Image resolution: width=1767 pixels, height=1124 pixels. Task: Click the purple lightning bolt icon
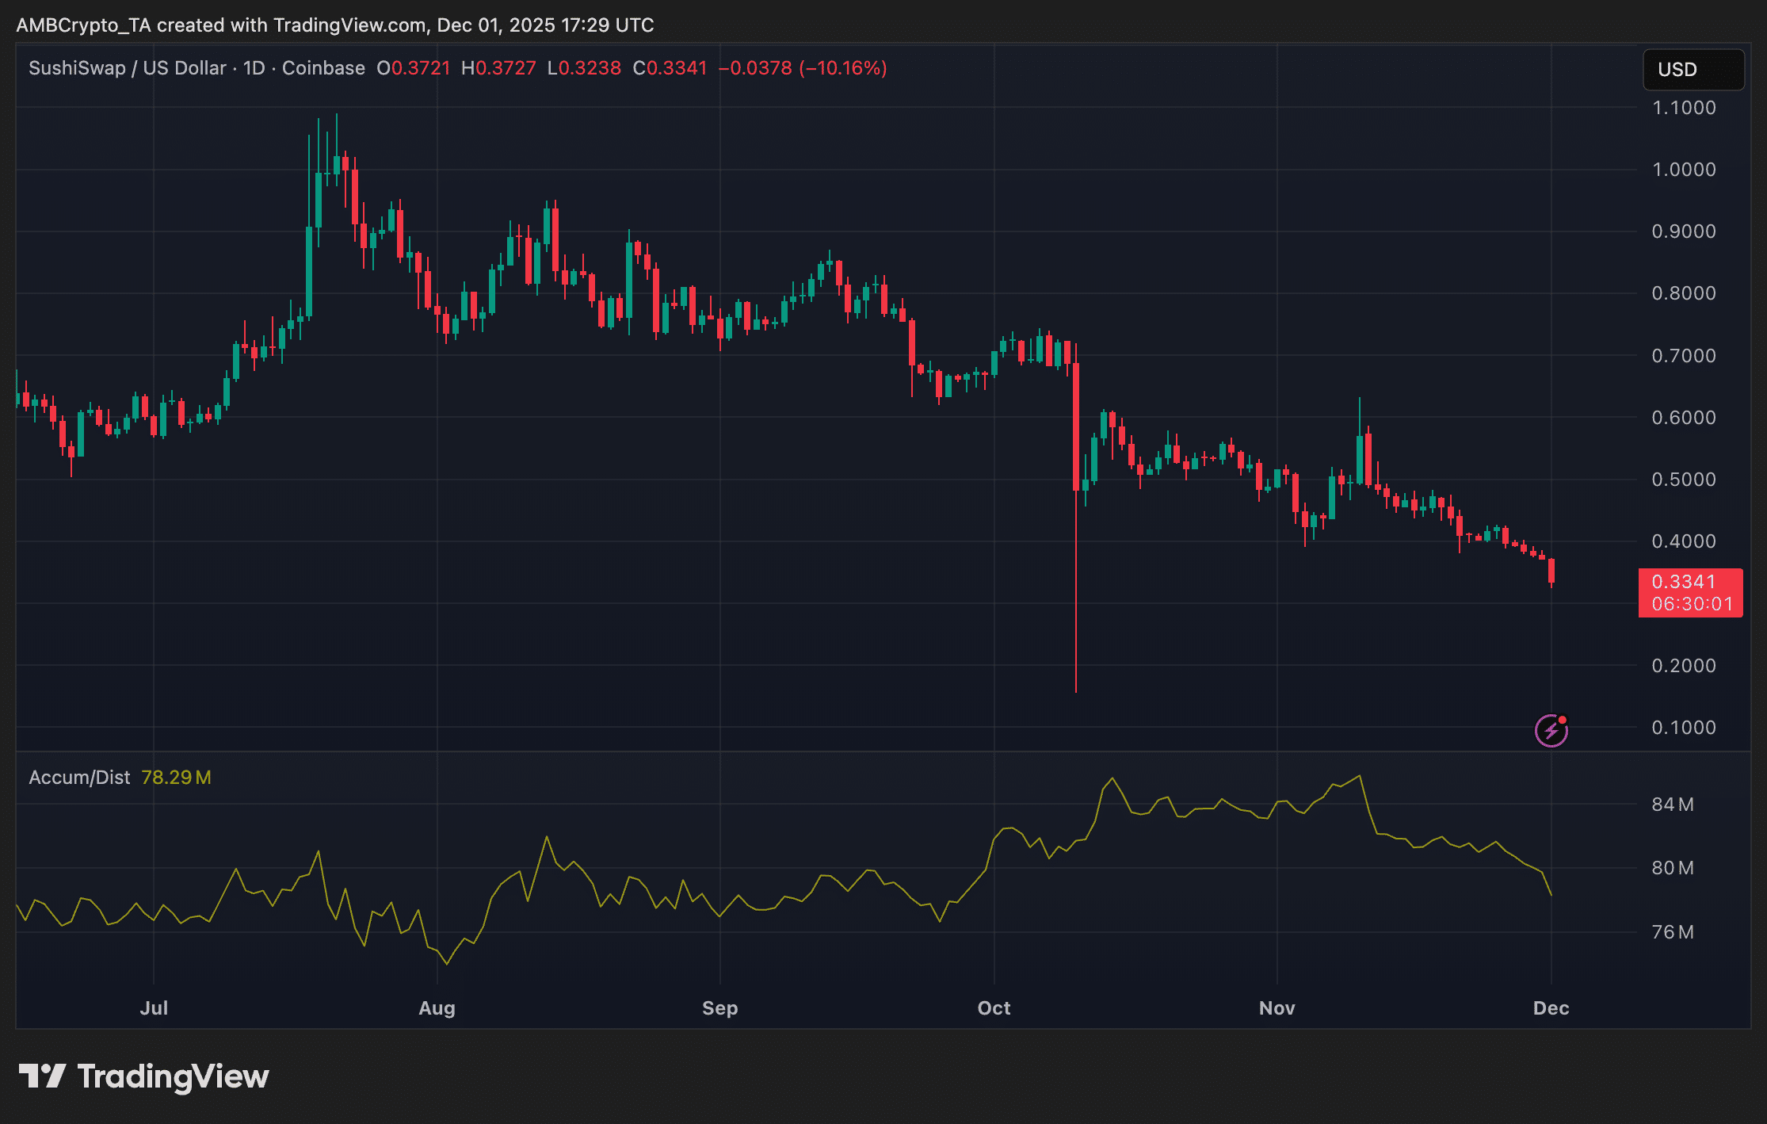(1551, 730)
